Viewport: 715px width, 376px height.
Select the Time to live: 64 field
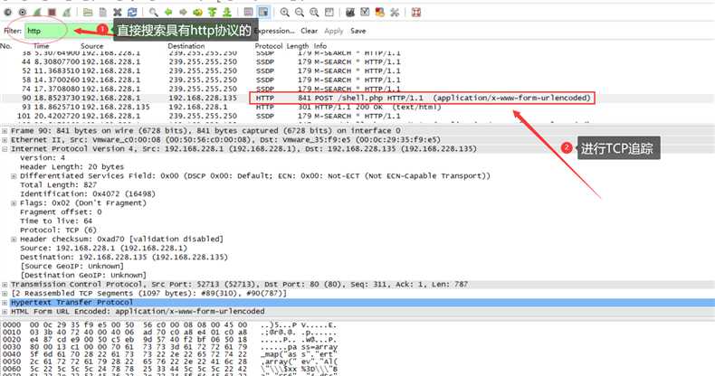[56, 221]
